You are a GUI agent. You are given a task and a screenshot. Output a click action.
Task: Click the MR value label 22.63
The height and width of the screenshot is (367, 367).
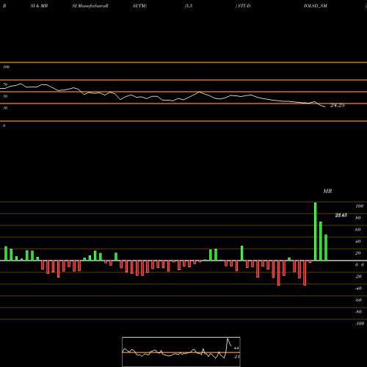coord(341,215)
